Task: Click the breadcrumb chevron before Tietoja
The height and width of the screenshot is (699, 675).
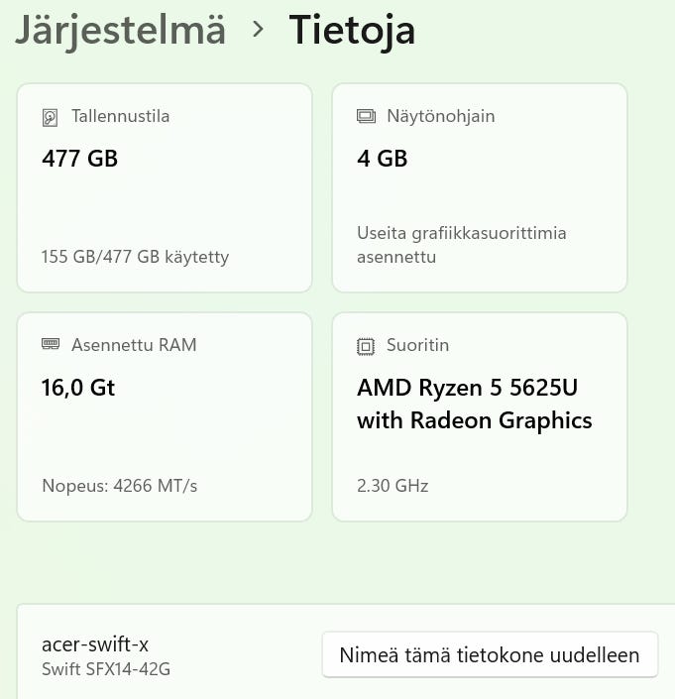Action: [258, 30]
